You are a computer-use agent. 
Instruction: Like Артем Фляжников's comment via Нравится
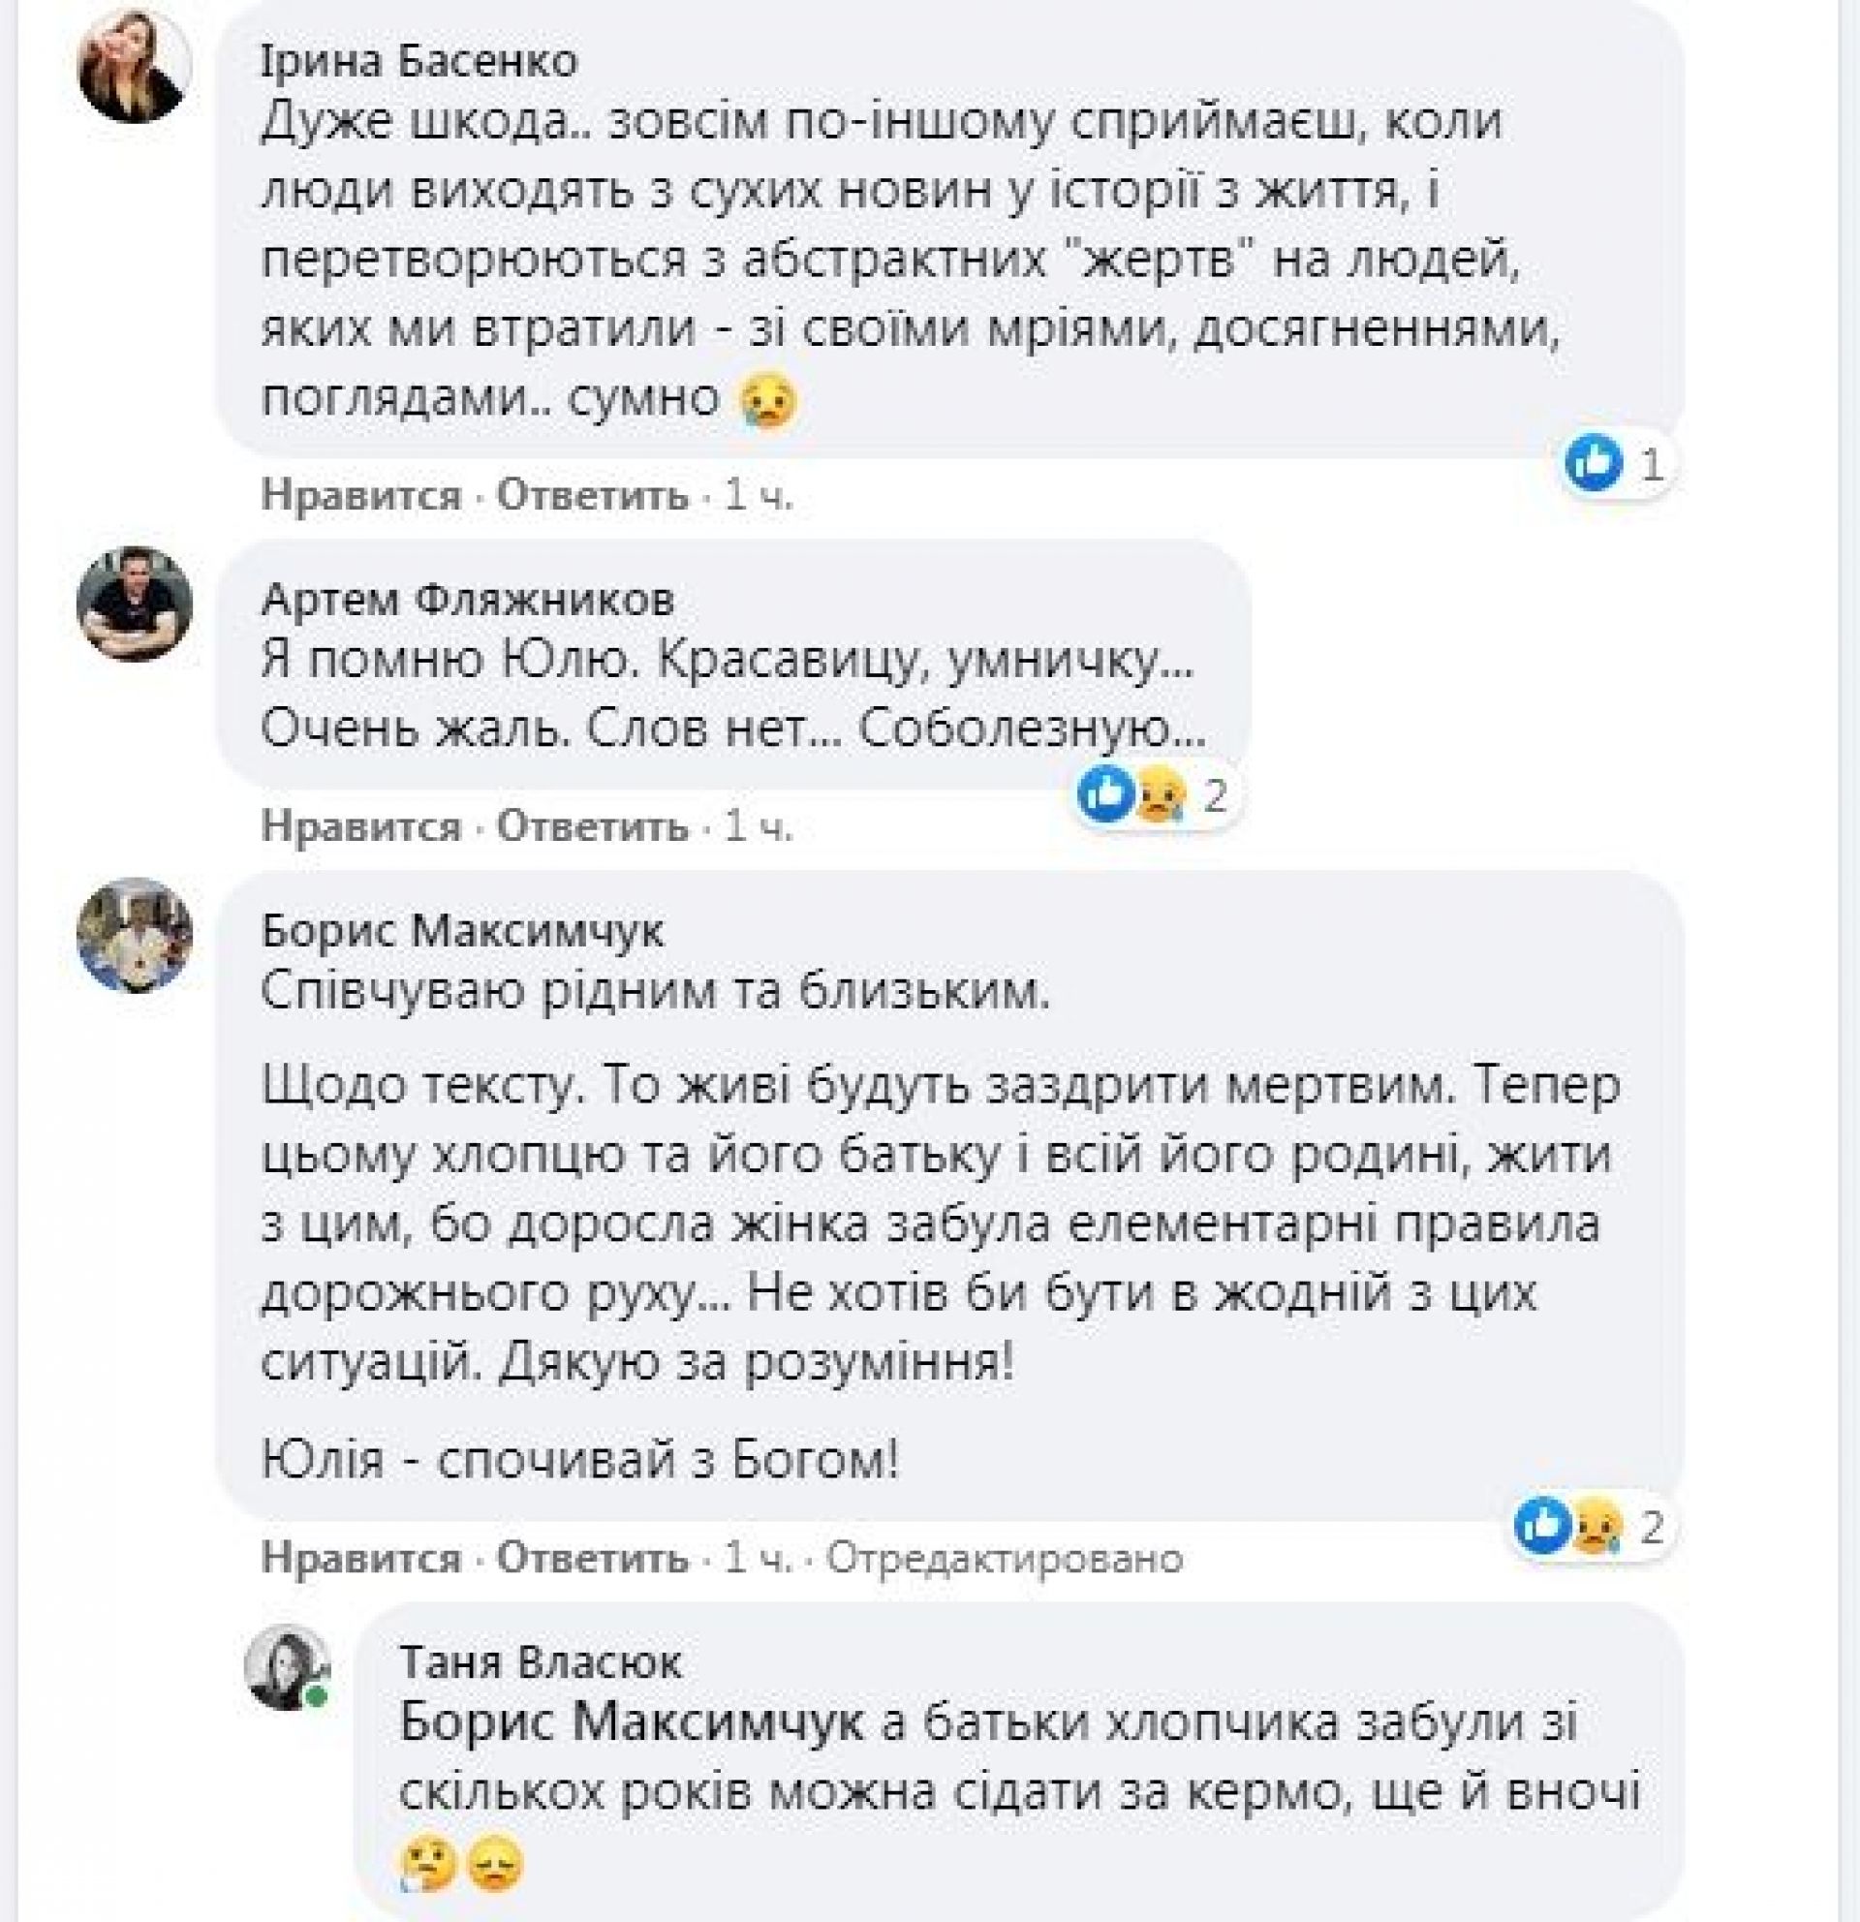pos(360,827)
